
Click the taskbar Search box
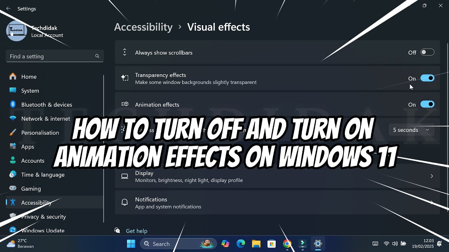[x=178, y=244]
